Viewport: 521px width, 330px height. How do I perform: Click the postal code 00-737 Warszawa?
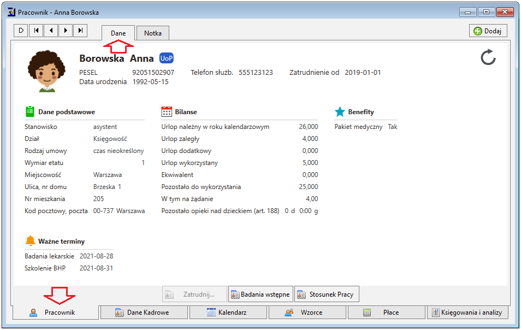click(x=119, y=211)
